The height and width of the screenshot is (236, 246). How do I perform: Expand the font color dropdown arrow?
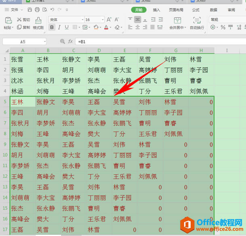[x=111, y=27]
